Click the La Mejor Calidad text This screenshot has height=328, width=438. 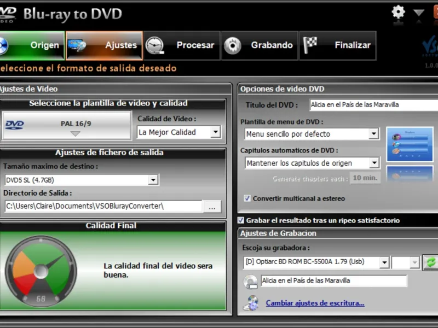167,132
